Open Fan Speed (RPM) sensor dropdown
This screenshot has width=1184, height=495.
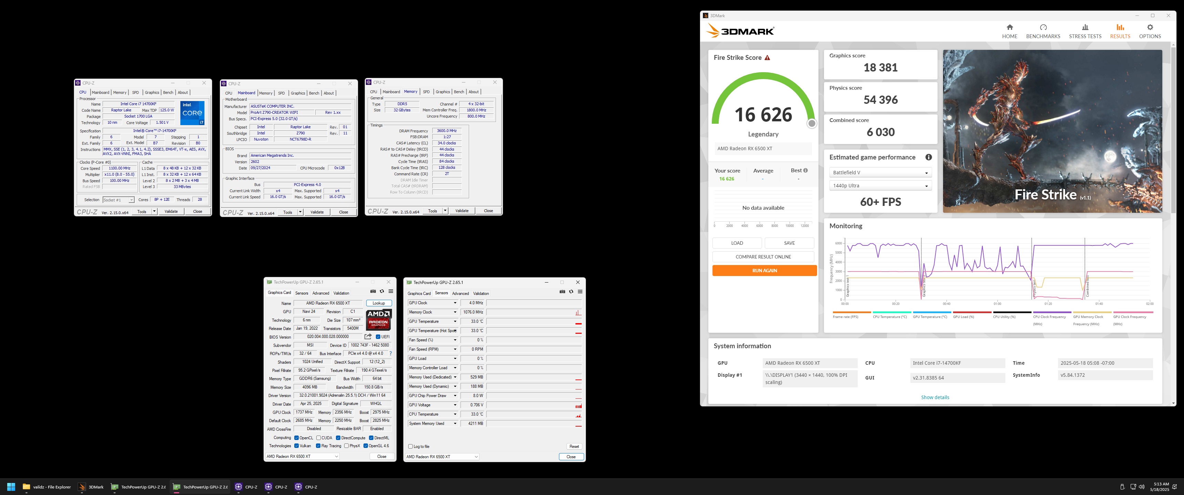point(455,349)
